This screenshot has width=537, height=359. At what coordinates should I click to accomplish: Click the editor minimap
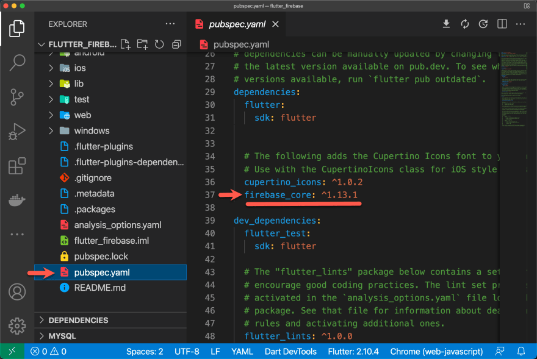(x=513, y=89)
